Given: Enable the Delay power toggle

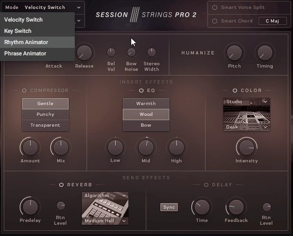Looking at the screenshot, I should click(x=206, y=185).
